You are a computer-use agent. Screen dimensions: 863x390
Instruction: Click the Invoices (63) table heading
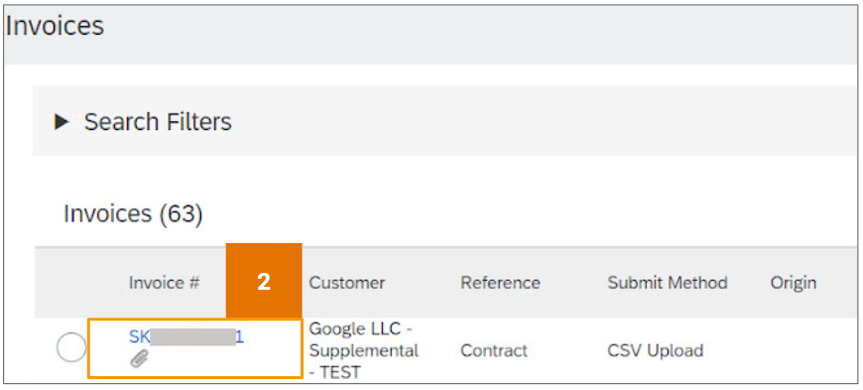134,213
